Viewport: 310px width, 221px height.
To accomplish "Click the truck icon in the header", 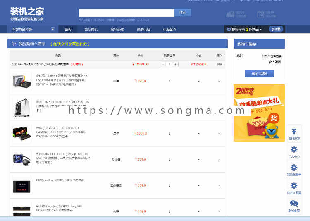I will point(230,14).
